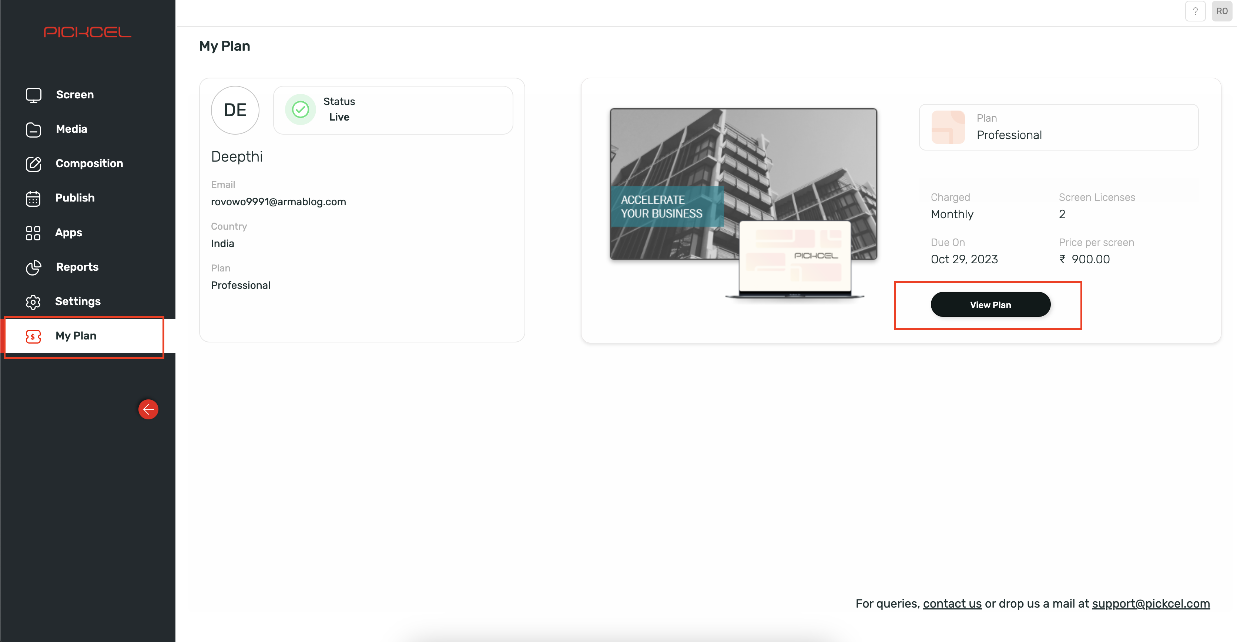Collapse sidebar with the red arrow button
The height and width of the screenshot is (642, 1237).
coord(148,409)
